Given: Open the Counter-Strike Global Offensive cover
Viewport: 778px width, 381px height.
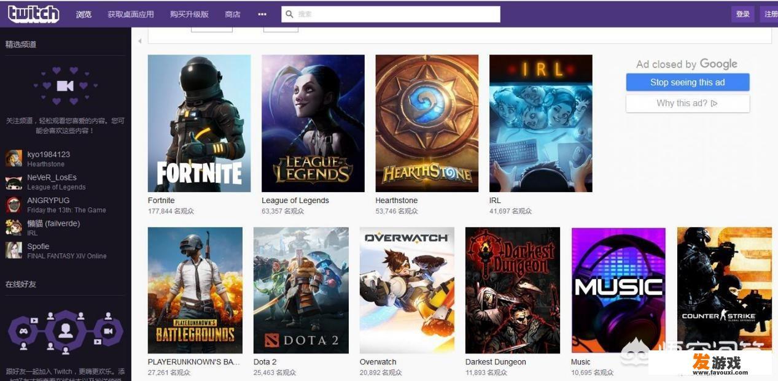Looking at the screenshot, I should coord(725,290).
